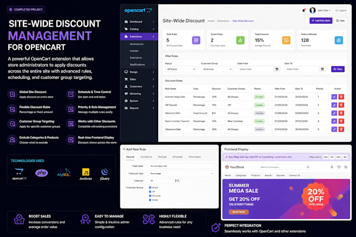Open the Customer Group filter dropdown
The image size is (356, 237).
click(x=217, y=69)
